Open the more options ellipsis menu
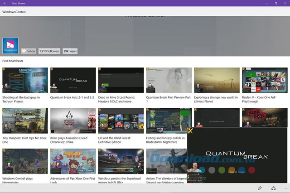 285,188
